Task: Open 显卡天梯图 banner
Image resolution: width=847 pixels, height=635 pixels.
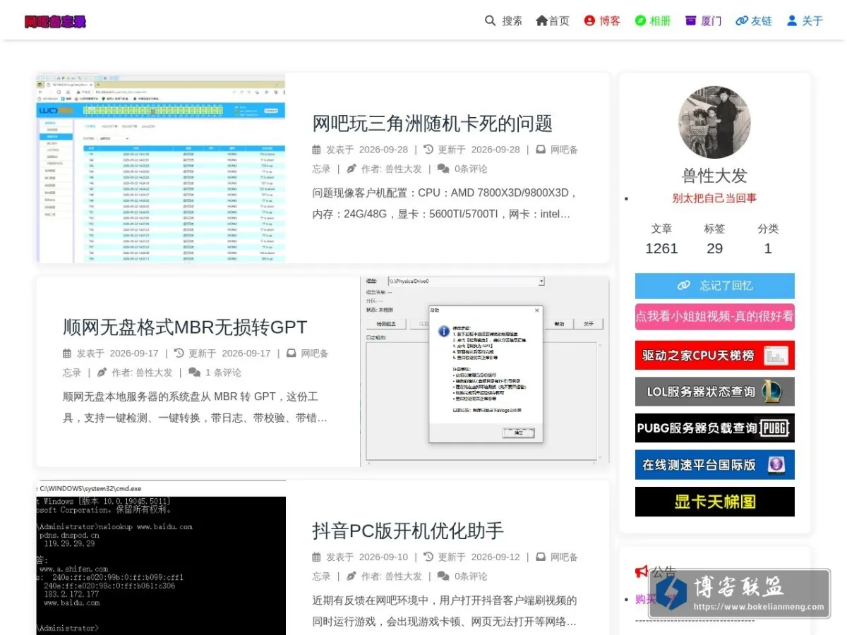Action: point(714,502)
